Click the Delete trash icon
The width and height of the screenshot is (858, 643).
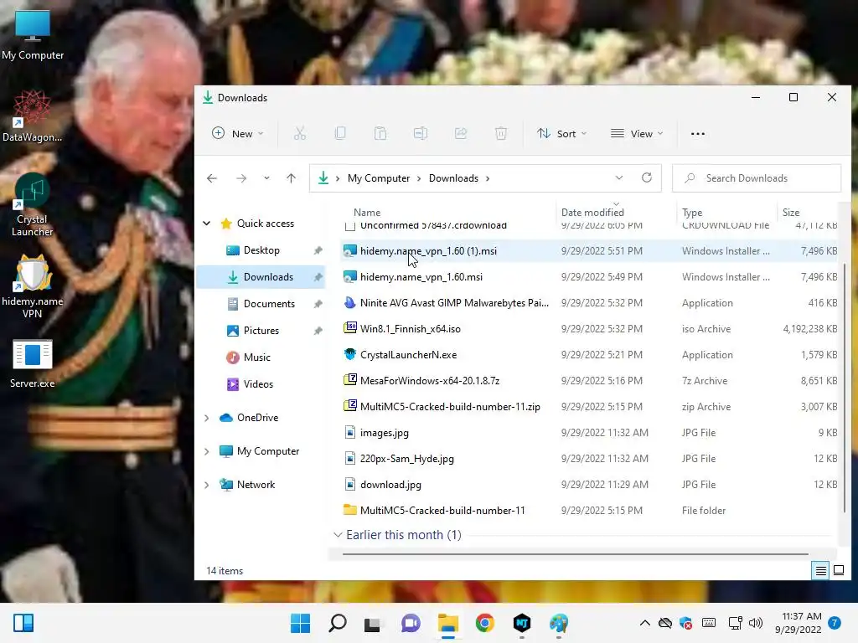[x=501, y=133]
